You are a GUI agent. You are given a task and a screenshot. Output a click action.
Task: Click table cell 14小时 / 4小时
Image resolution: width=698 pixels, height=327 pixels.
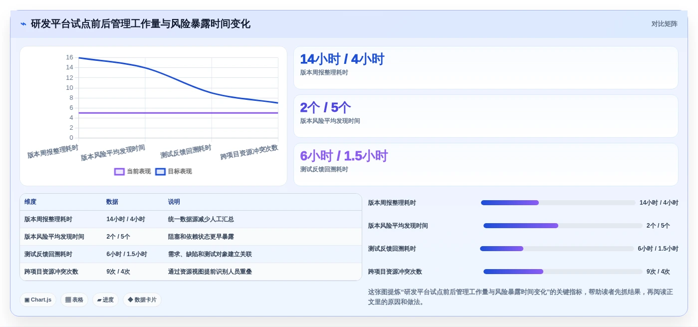tap(126, 219)
